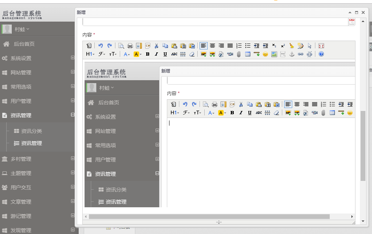Open the font family dropdown in main toolbar

pos(102,54)
